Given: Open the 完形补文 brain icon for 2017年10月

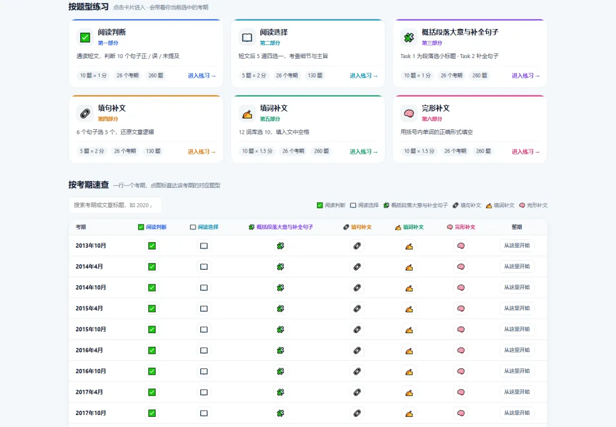Looking at the screenshot, I should point(461,413).
